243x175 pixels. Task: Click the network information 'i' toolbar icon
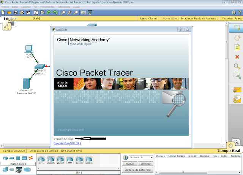click(x=234, y=13)
